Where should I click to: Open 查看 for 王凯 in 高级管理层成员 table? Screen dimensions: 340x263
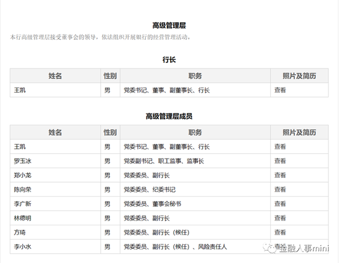coord(280,147)
